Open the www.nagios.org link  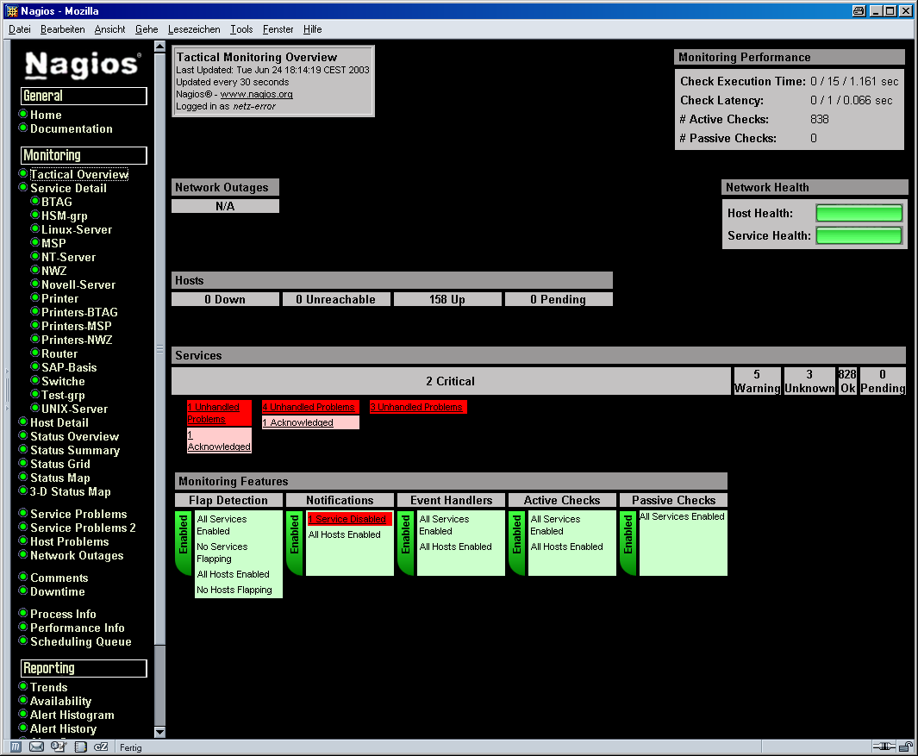[256, 94]
